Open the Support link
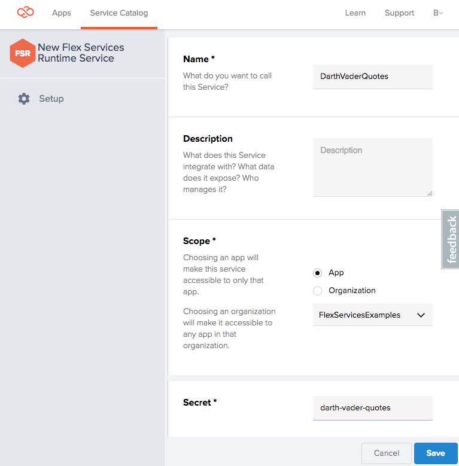 click(x=399, y=13)
